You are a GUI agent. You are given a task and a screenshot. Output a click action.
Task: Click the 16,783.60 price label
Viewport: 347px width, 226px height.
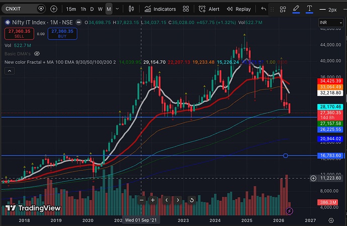click(x=330, y=156)
